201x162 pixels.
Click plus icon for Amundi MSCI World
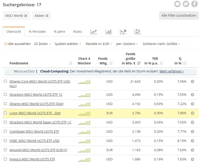192,150
